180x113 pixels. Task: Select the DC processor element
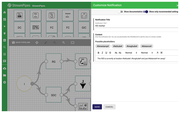(19, 28)
